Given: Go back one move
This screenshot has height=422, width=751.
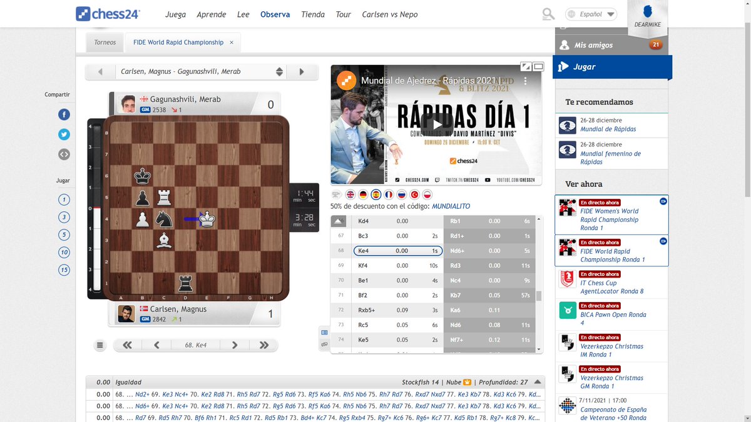Looking at the screenshot, I should [157, 344].
